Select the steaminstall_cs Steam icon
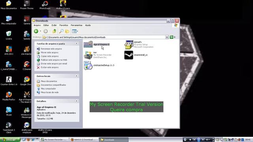 [129, 55]
